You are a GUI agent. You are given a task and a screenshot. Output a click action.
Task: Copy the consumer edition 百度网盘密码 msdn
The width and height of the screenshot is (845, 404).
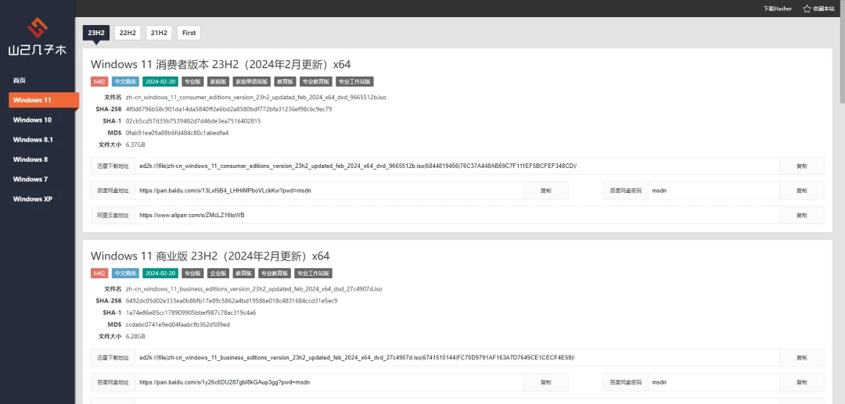802,191
